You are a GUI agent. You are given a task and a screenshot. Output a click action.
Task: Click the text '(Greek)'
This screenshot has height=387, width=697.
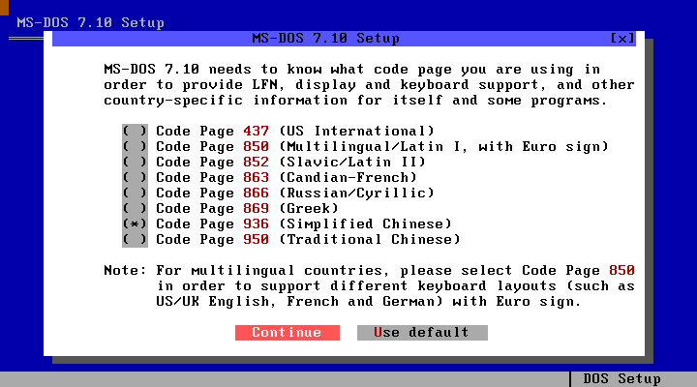pyautogui.click(x=309, y=209)
